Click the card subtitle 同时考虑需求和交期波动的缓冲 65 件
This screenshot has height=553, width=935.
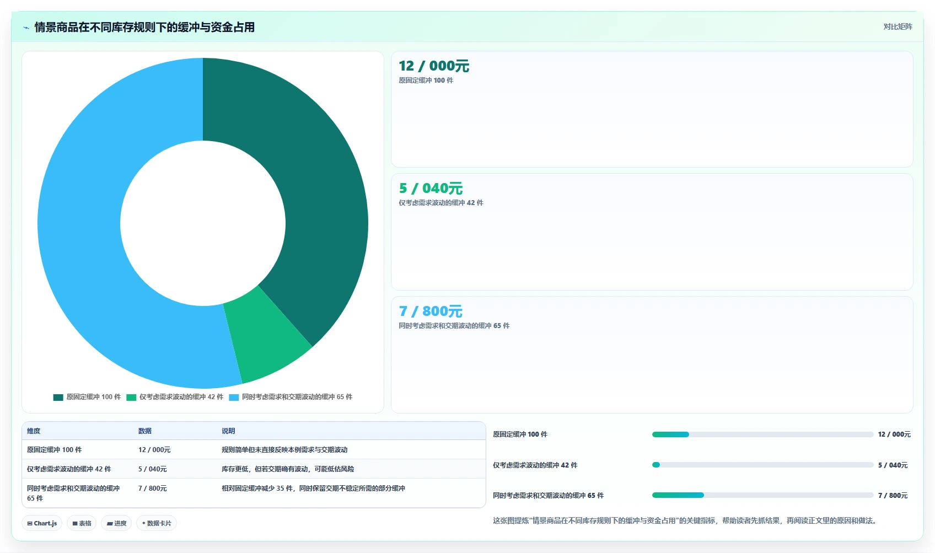(x=454, y=326)
